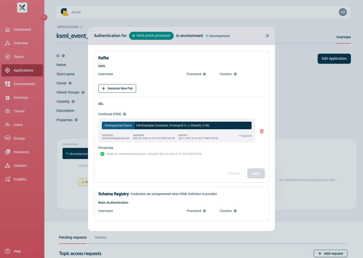Select the Pending requests tab
This screenshot has height=258, width=363.
[73, 237]
